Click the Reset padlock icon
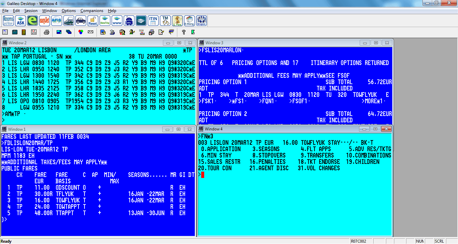This screenshot has height=244, width=458. click(x=93, y=21)
